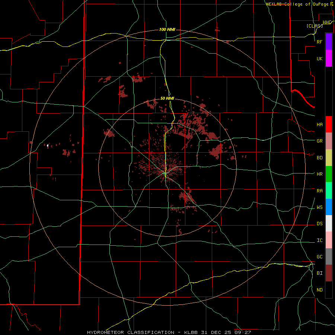
Task: Click the HA legend label
Action: [319, 125]
